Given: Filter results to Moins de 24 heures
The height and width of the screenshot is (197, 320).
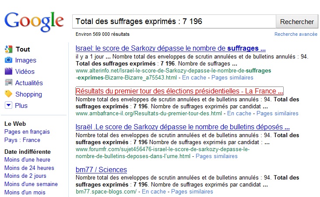Looking at the screenshot, I should click(x=29, y=168).
